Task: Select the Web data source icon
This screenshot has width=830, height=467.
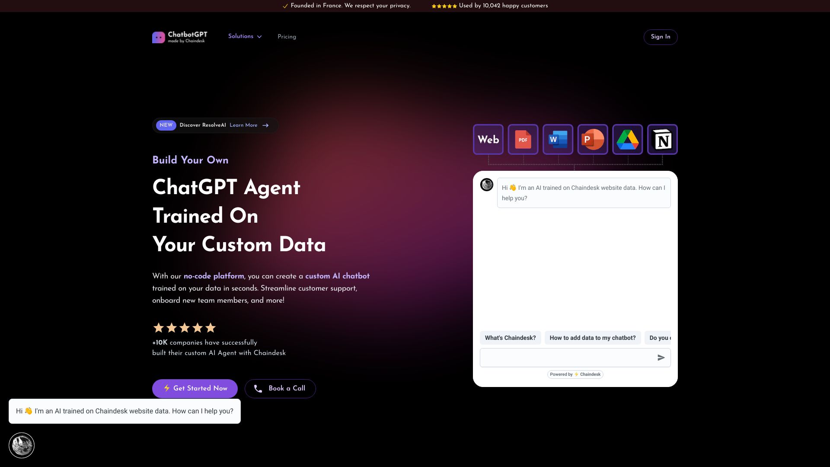Action: pyautogui.click(x=488, y=139)
